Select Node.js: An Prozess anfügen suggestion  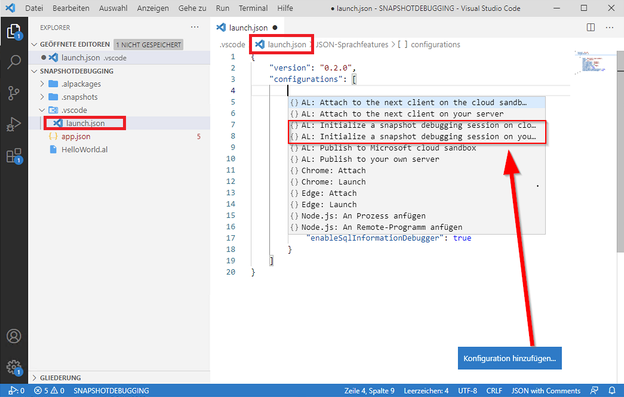click(x=417, y=216)
